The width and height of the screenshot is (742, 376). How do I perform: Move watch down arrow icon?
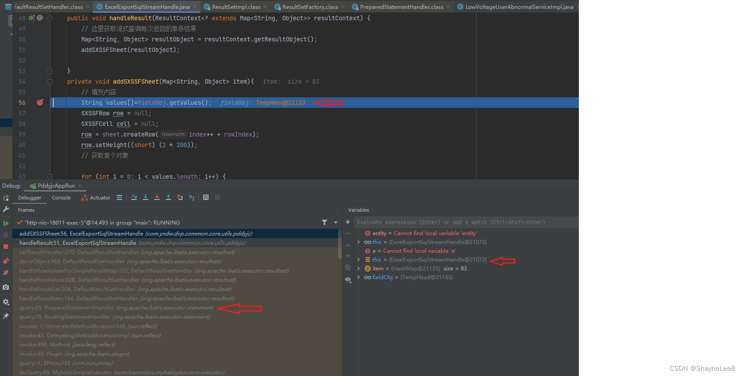(x=348, y=256)
